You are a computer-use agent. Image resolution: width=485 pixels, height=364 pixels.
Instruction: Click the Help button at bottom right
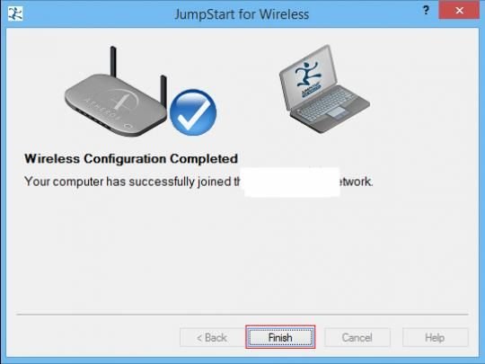435,337
